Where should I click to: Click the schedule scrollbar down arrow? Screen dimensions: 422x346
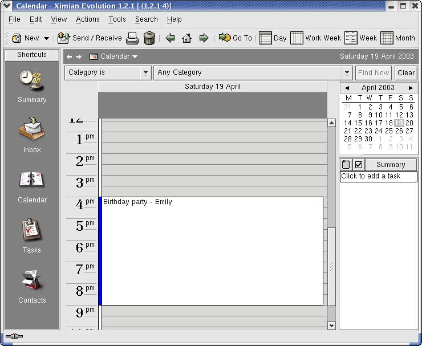point(331,326)
